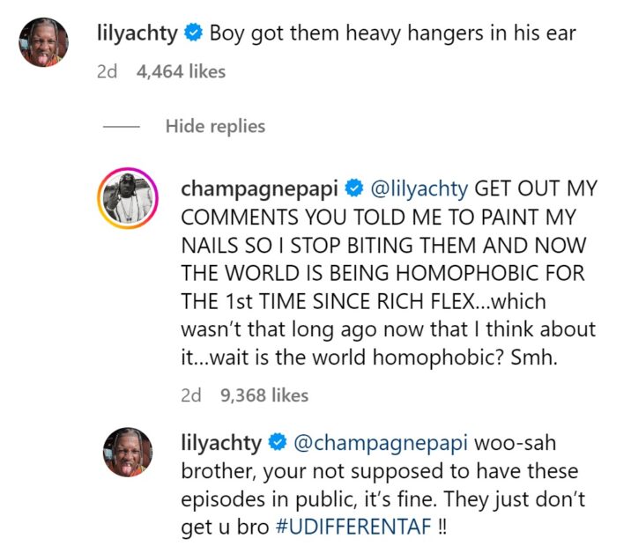View the 9,368 likes list
Viewport: 631px width, 553px height.
264,395
